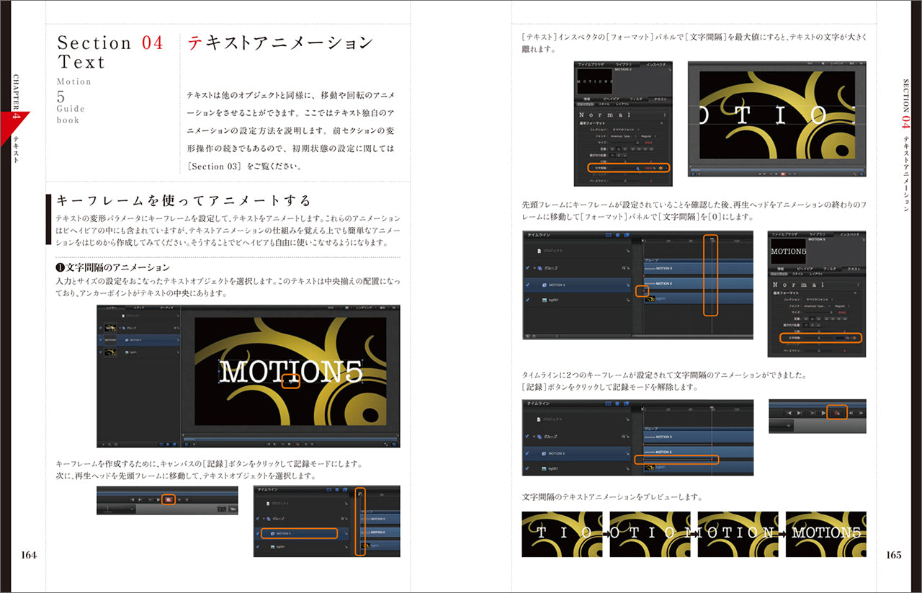This screenshot has width=922, height=593.
Task: Click the highlighted record button in page 164 transport close-up
Action: pyautogui.click(x=169, y=499)
